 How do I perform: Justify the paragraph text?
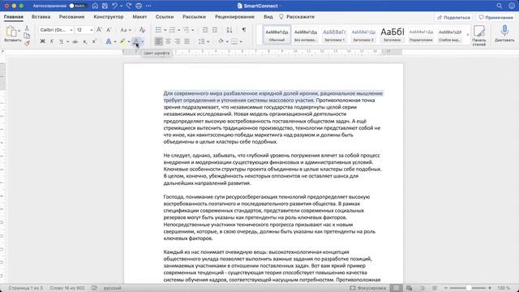click(x=187, y=41)
